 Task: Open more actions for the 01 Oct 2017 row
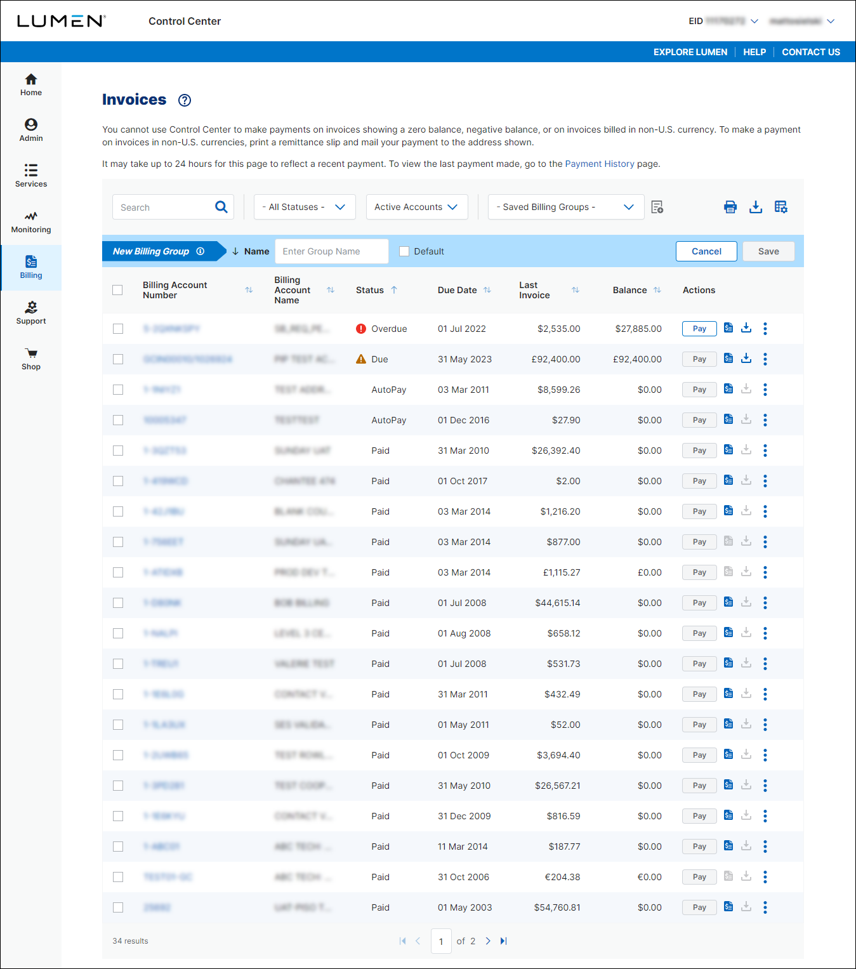(765, 481)
